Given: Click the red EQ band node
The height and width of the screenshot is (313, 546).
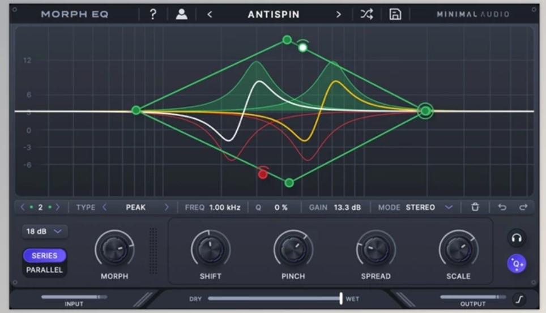Looking at the screenshot, I should click(x=263, y=174).
